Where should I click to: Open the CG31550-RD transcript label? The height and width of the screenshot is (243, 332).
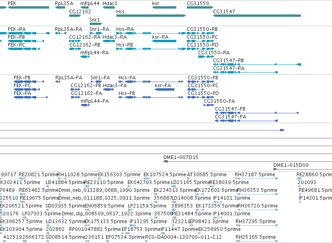click(202, 45)
